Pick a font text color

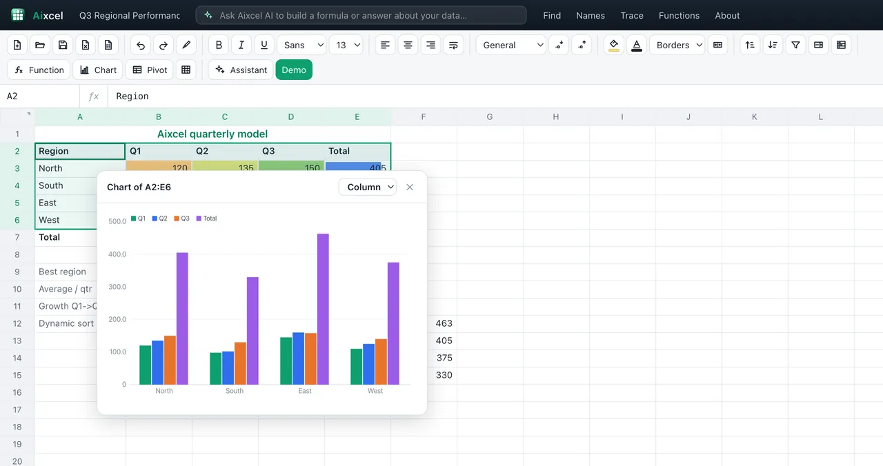pos(637,45)
